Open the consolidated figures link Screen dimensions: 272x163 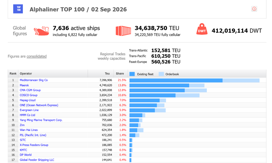click(x=37, y=56)
